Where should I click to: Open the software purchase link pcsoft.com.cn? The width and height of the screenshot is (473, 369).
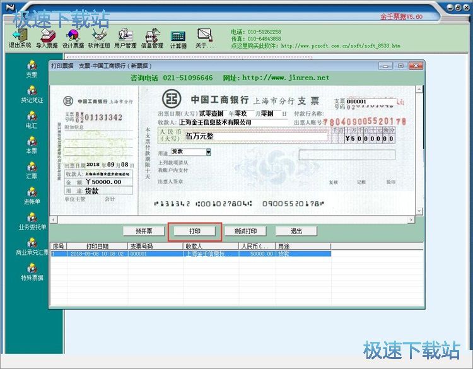[x=341, y=46]
